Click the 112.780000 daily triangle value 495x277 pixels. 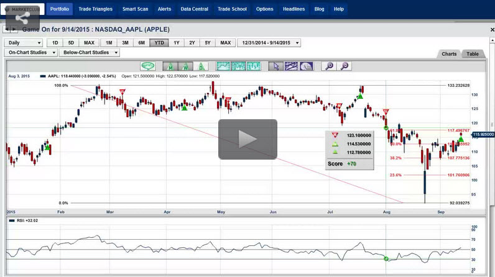click(x=359, y=153)
